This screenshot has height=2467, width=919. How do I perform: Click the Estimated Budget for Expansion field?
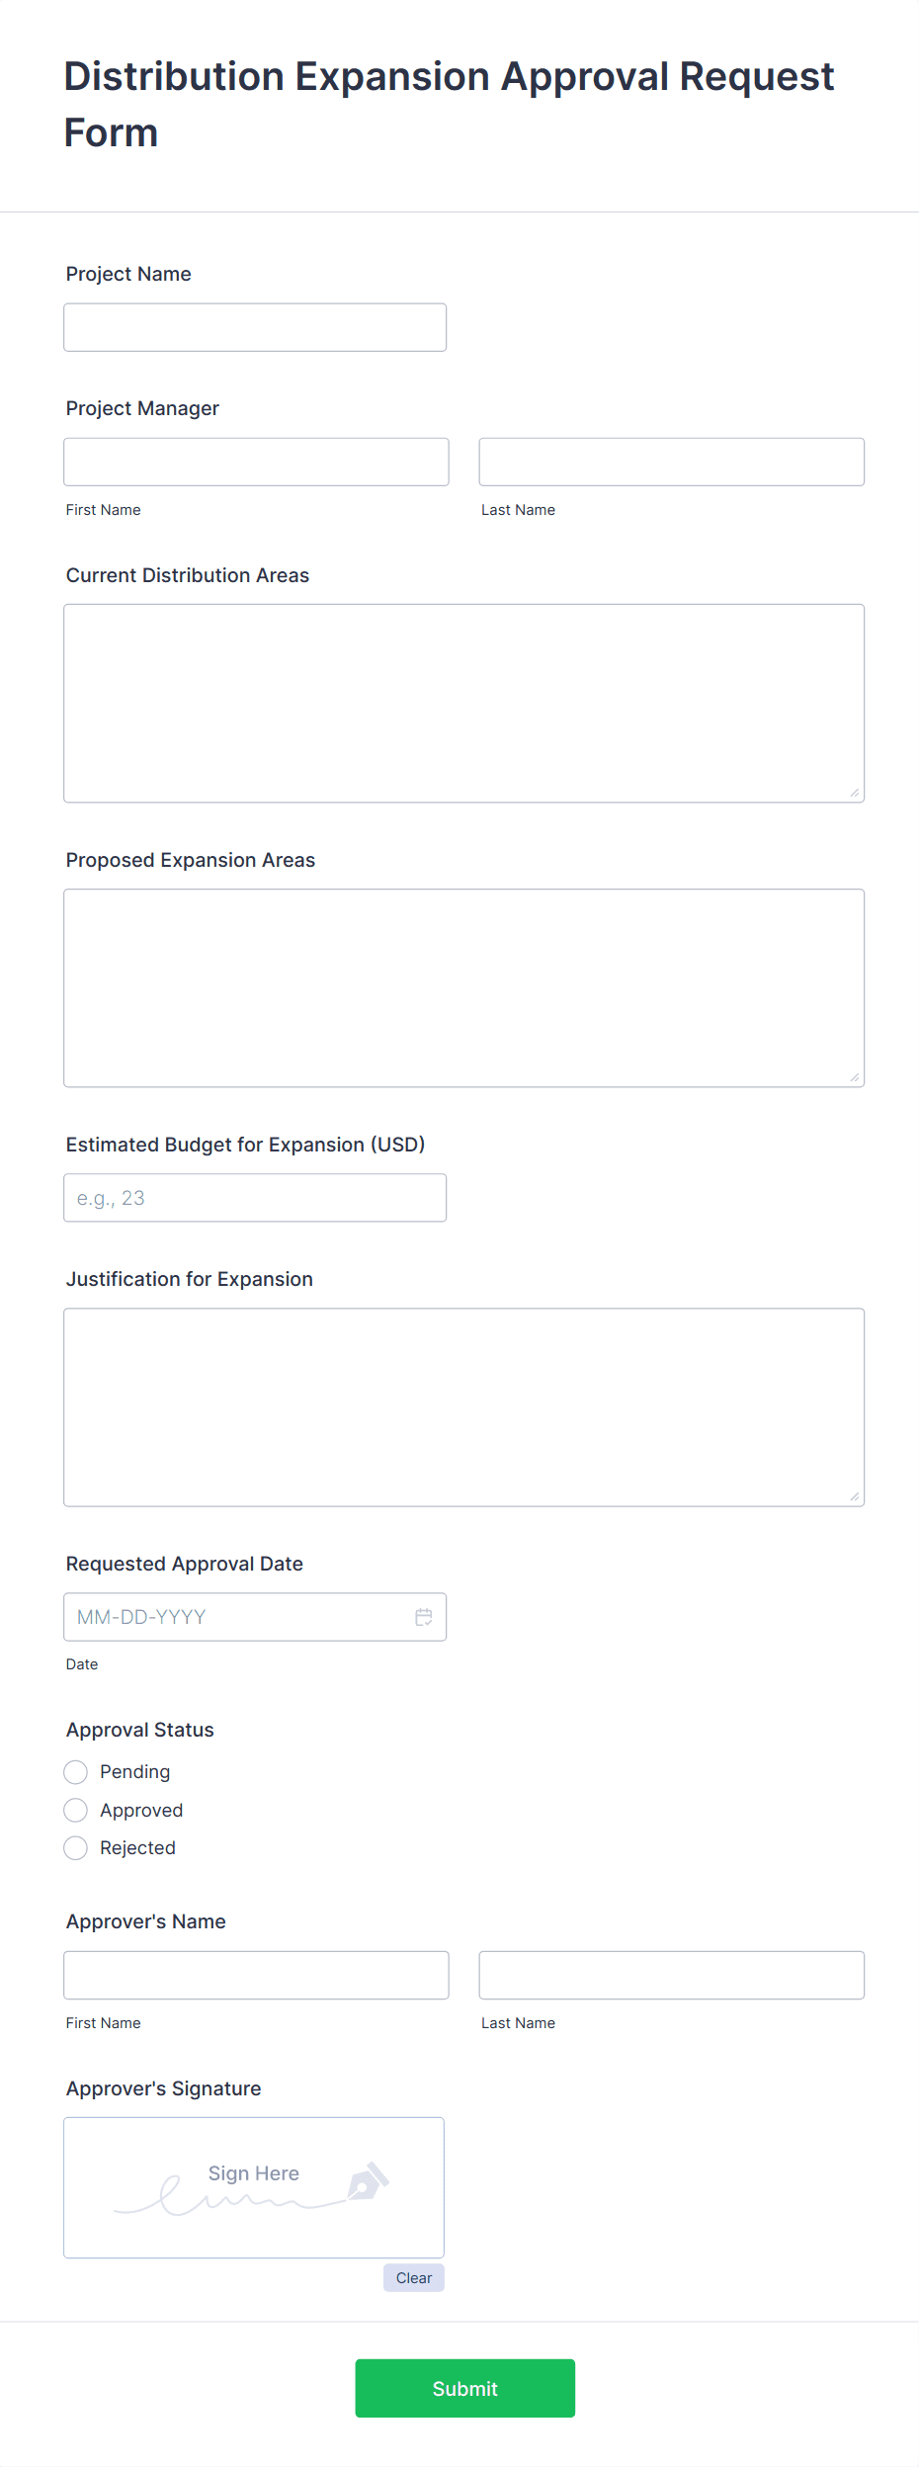pos(255,1197)
